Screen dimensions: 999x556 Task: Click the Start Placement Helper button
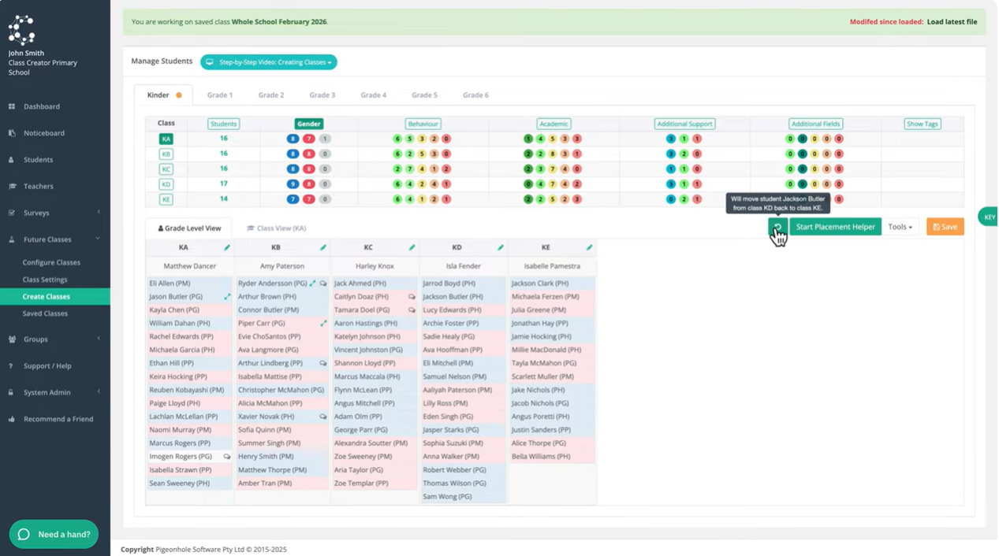click(835, 227)
